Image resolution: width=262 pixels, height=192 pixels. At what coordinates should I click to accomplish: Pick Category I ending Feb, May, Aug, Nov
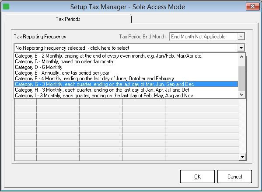tap(126, 96)
